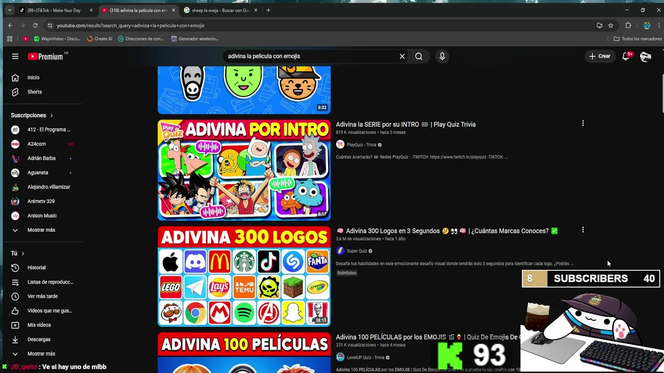664x373 pixels.
Task: Start voice search with microphone icon
Action: coord(442,56)
